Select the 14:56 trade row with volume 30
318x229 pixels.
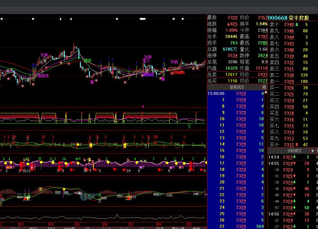point(293,214)
